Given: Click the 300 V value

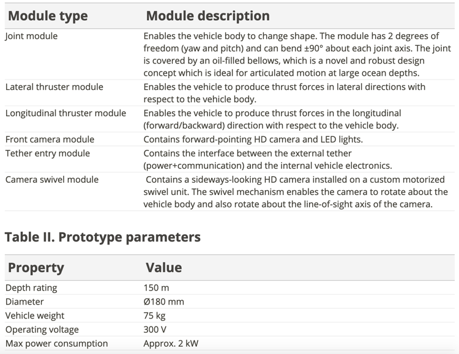Looking at the screenshot, I should tap(155, 330).
